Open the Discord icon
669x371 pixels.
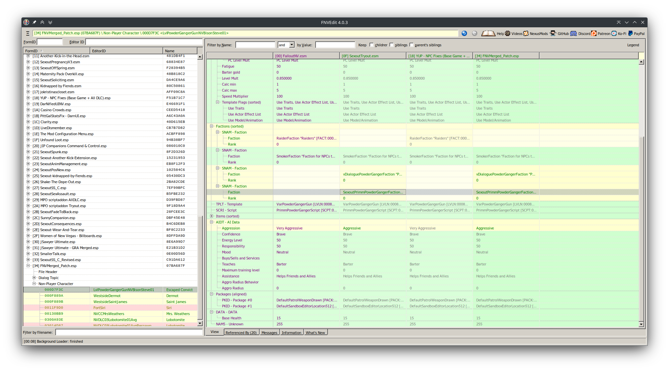pyautogui.click(x=573, y=33)
